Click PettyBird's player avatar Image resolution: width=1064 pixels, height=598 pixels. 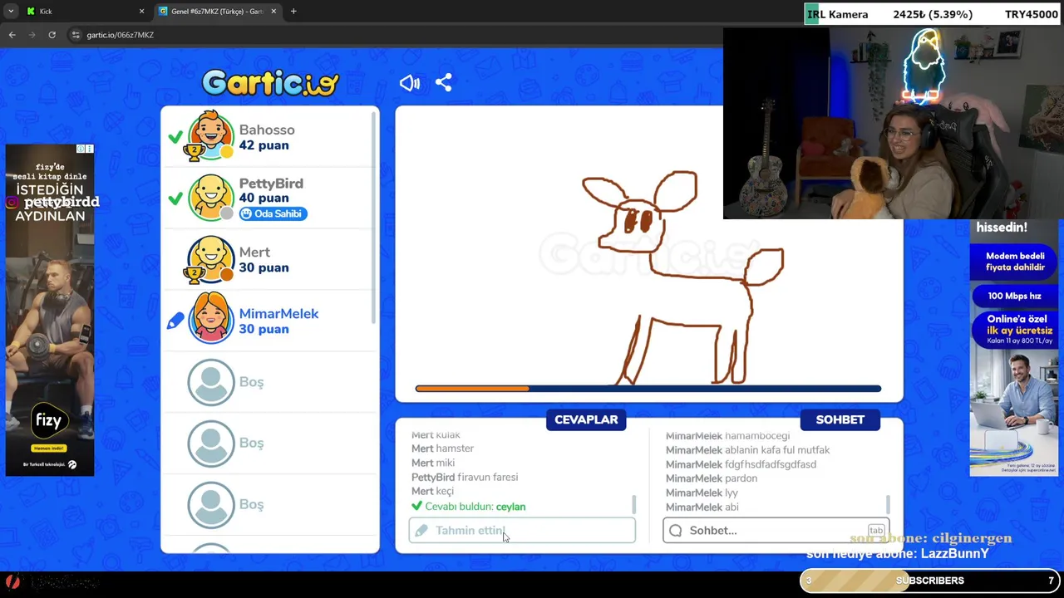[211, 198]
